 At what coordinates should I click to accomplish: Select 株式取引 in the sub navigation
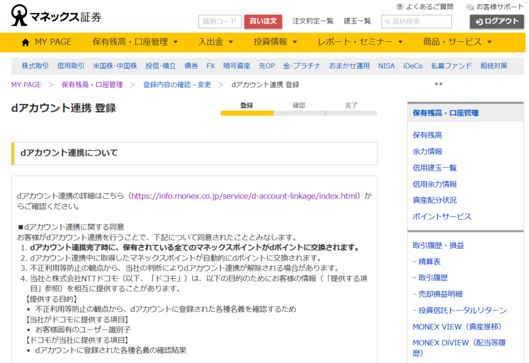click(x=35, y=66)
